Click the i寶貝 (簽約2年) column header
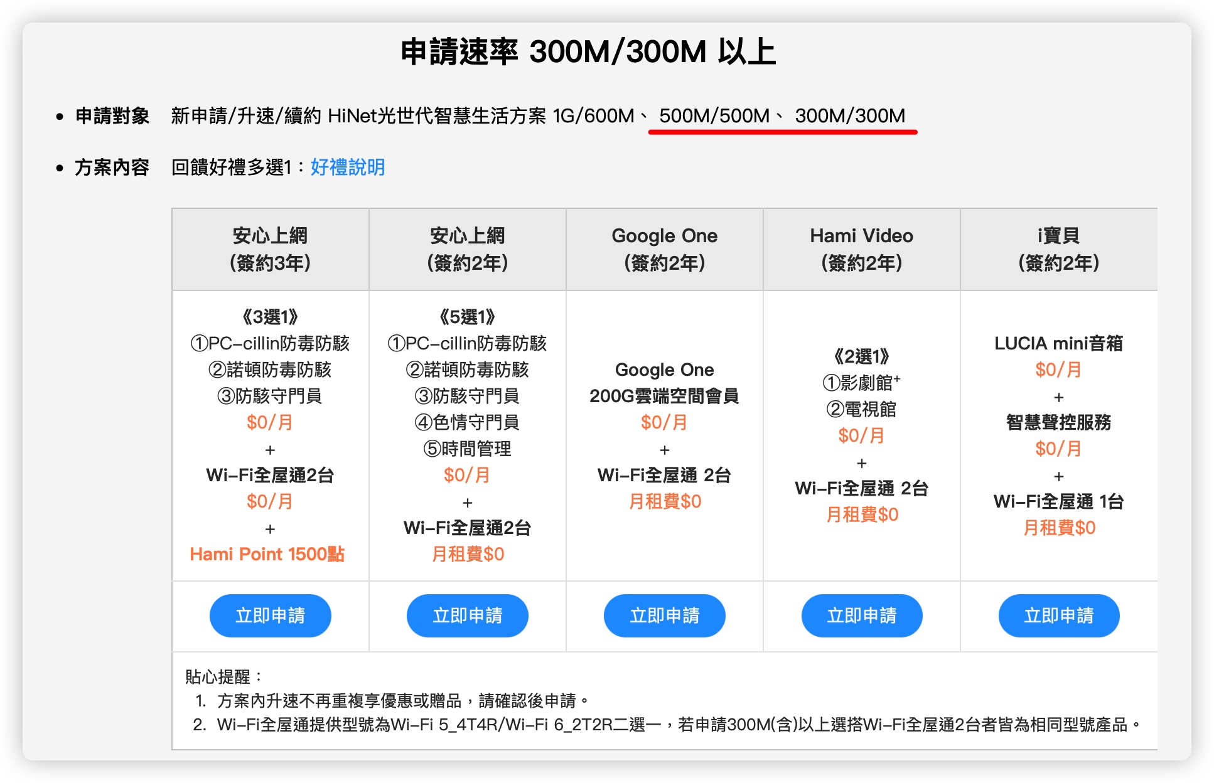 1058,249
